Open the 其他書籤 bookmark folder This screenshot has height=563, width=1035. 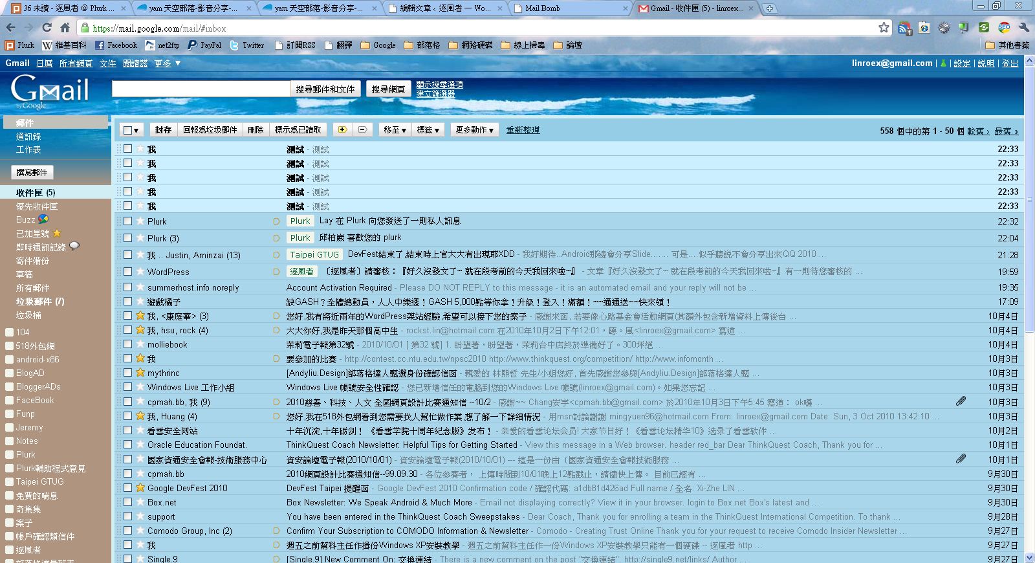[x=1007, y=45]
